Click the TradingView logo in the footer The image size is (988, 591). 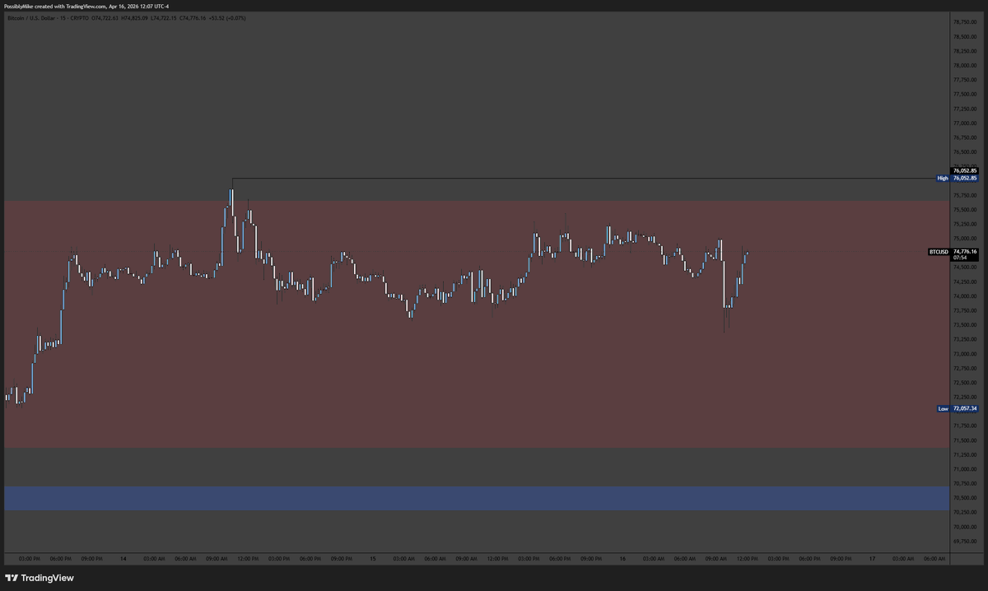tap(40, 578)
